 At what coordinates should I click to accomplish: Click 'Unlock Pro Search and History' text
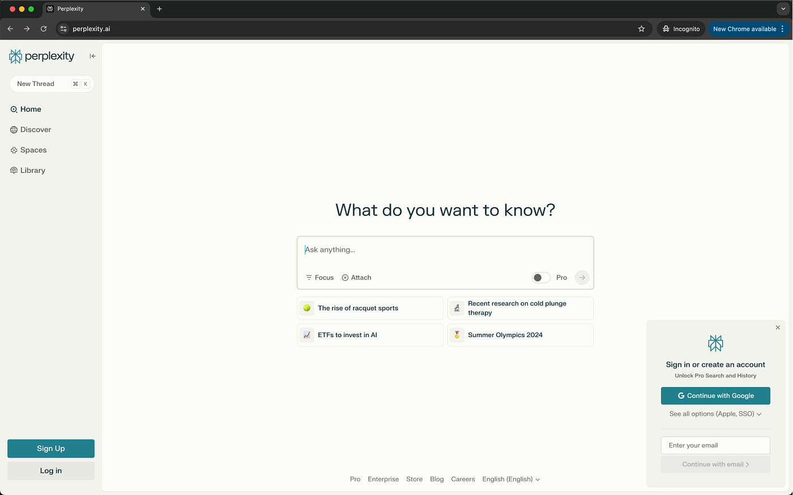click(715, 375)
